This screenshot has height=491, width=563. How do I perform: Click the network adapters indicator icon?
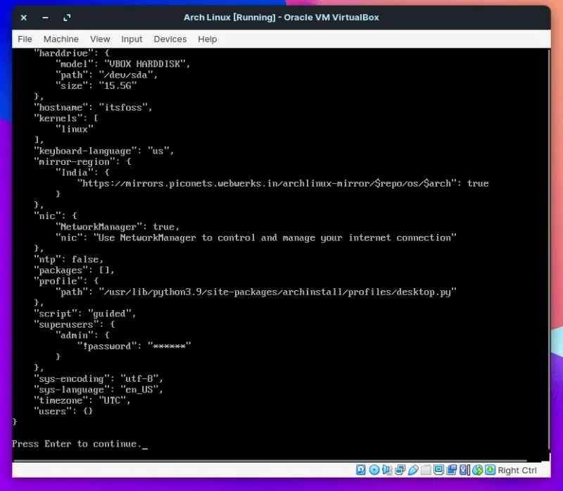click(x=399, y=470)
